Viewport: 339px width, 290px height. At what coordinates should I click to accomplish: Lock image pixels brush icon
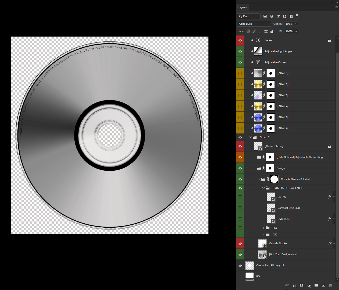click(x=254, y=31)
